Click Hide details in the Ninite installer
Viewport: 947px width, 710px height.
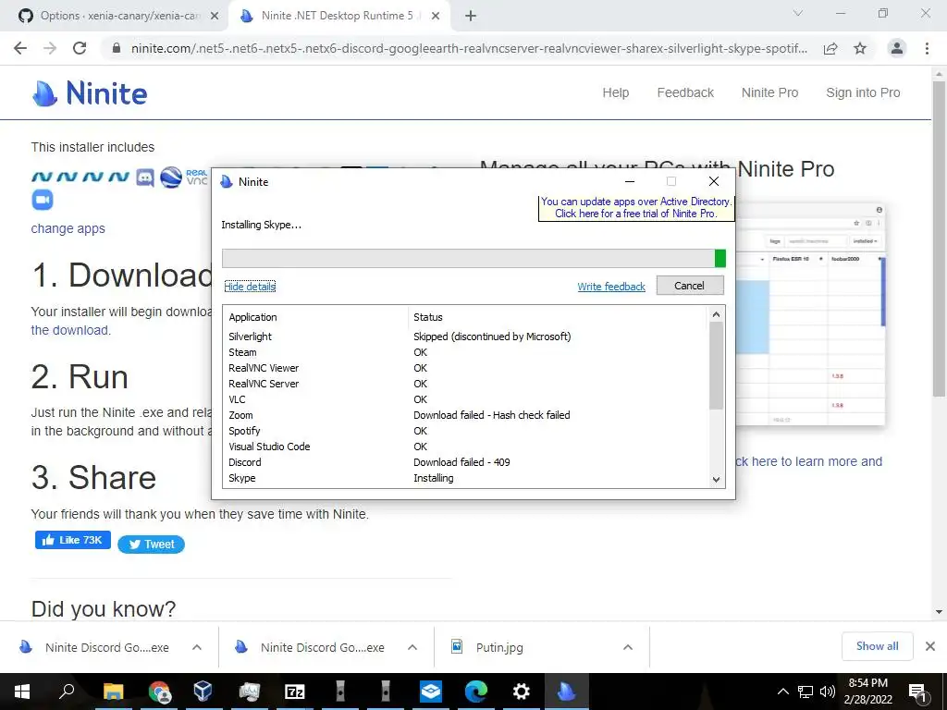pyautogui.click(x=250, y=287)
